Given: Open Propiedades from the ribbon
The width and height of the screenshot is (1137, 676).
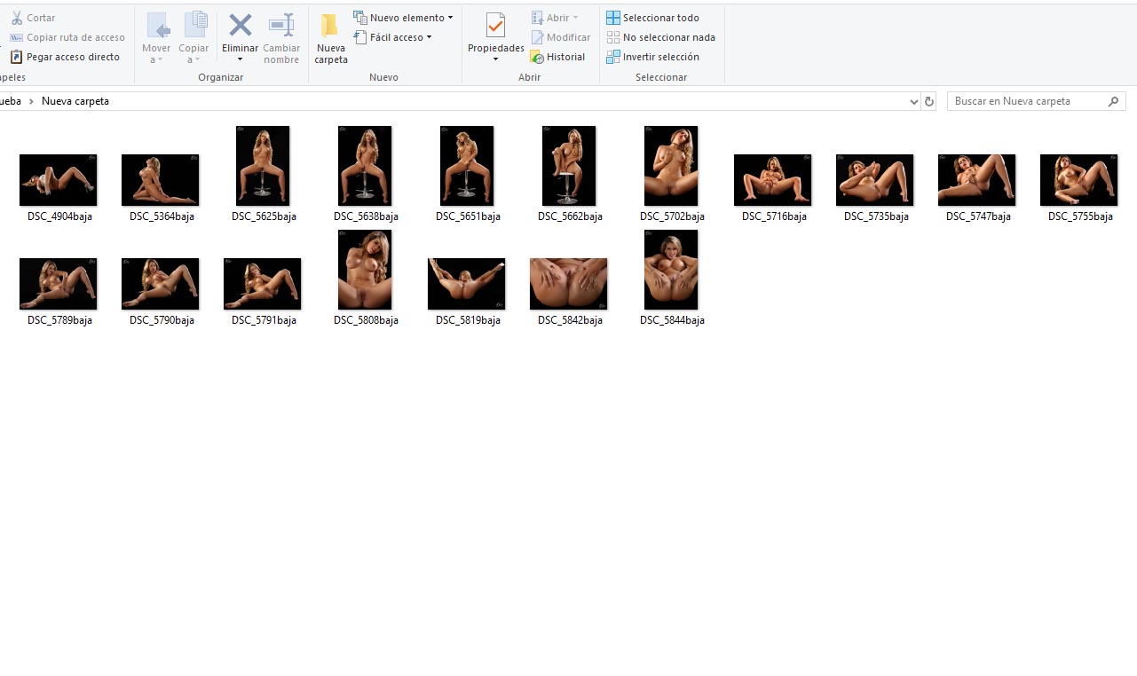Looking at the screenshot, I should (495, 27).
